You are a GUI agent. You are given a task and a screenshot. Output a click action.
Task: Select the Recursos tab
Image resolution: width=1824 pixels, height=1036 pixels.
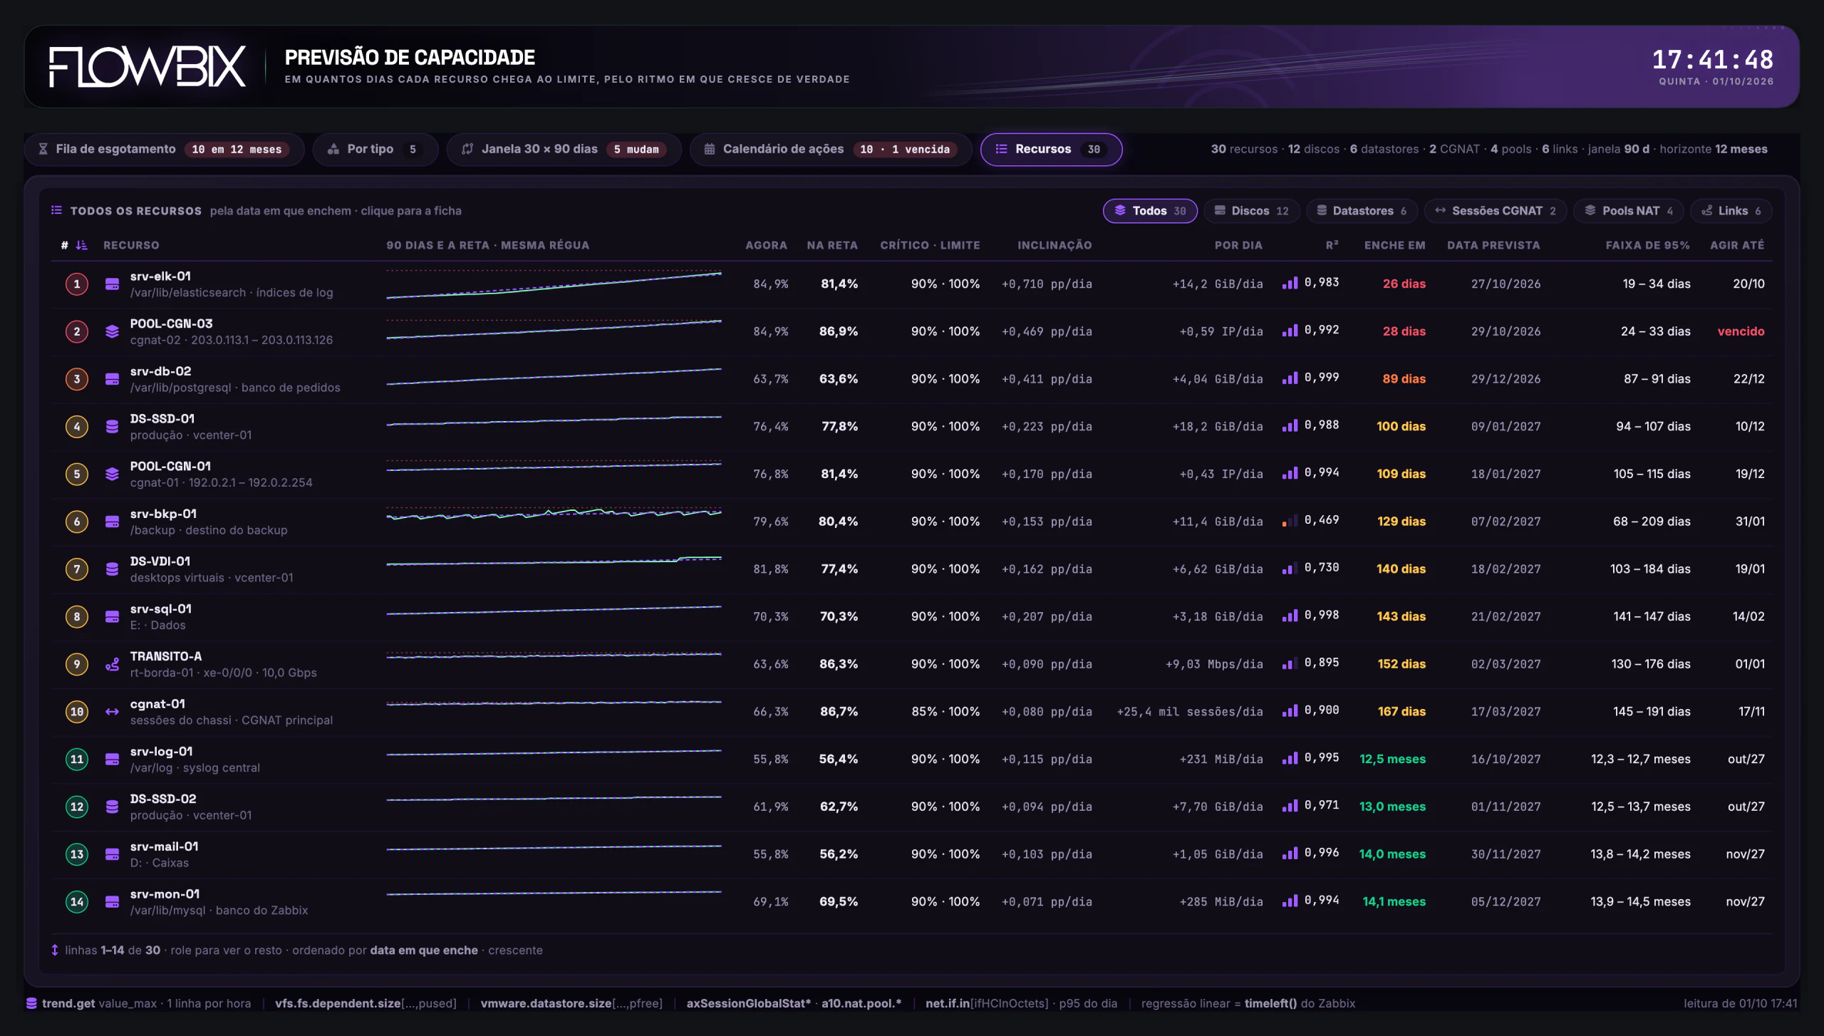tap(1051, 149)
